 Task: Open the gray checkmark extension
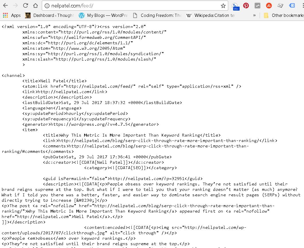pos(257,6)
